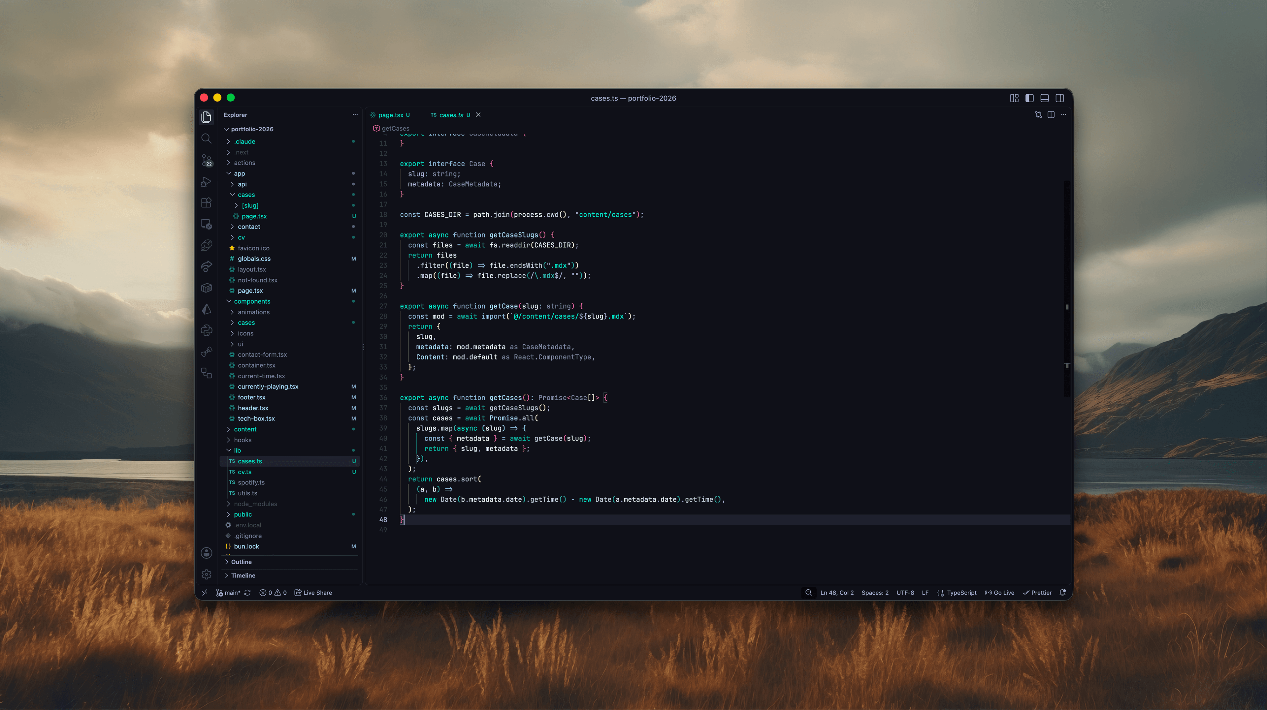Click Go Live server button
This screenshot has height=710, width=1267.
point(999,593)
